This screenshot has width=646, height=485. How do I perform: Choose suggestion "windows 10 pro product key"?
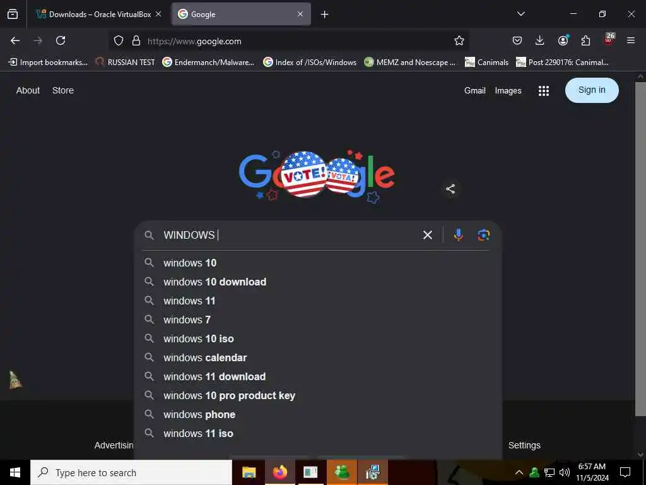pyautogui.click(x=318, y=395)
